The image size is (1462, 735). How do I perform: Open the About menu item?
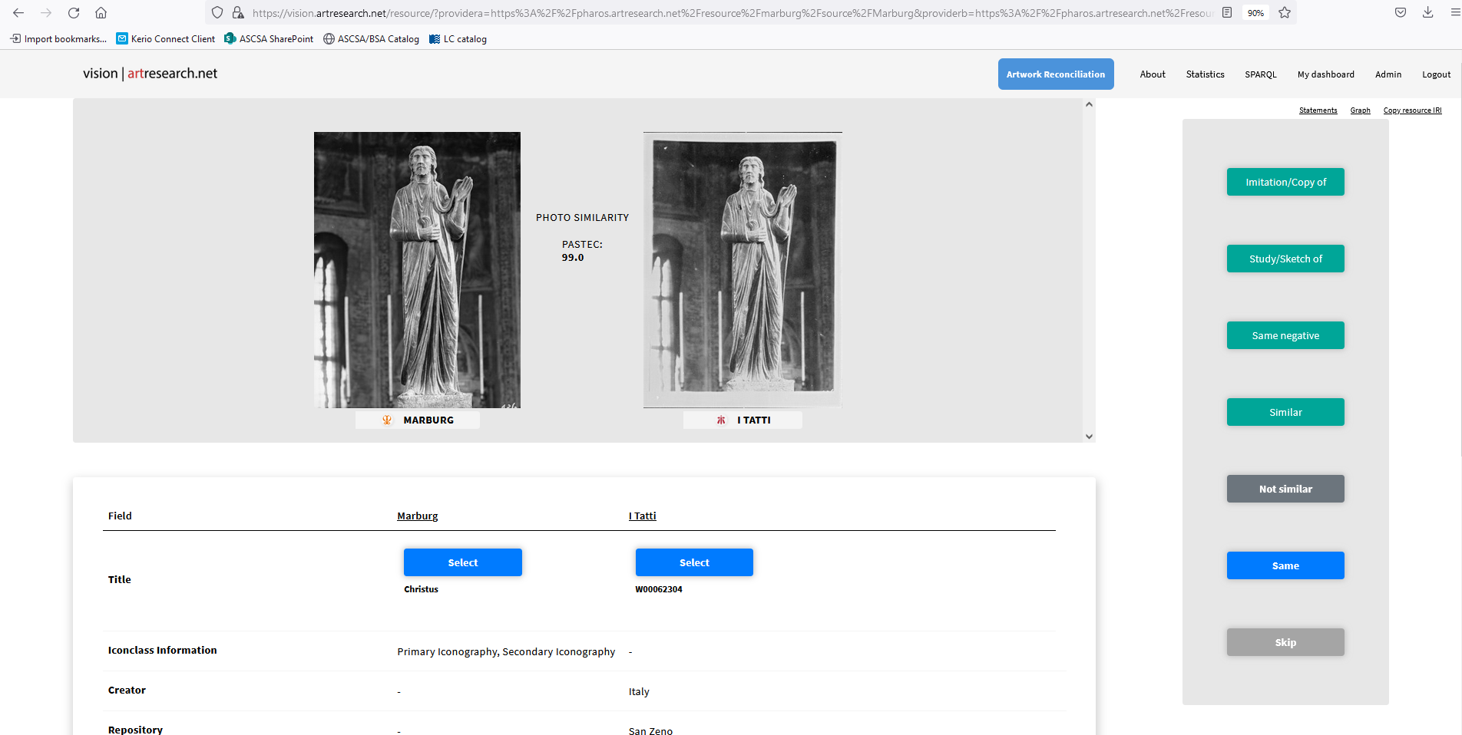pyautogui.click(x=1153, y=74)
